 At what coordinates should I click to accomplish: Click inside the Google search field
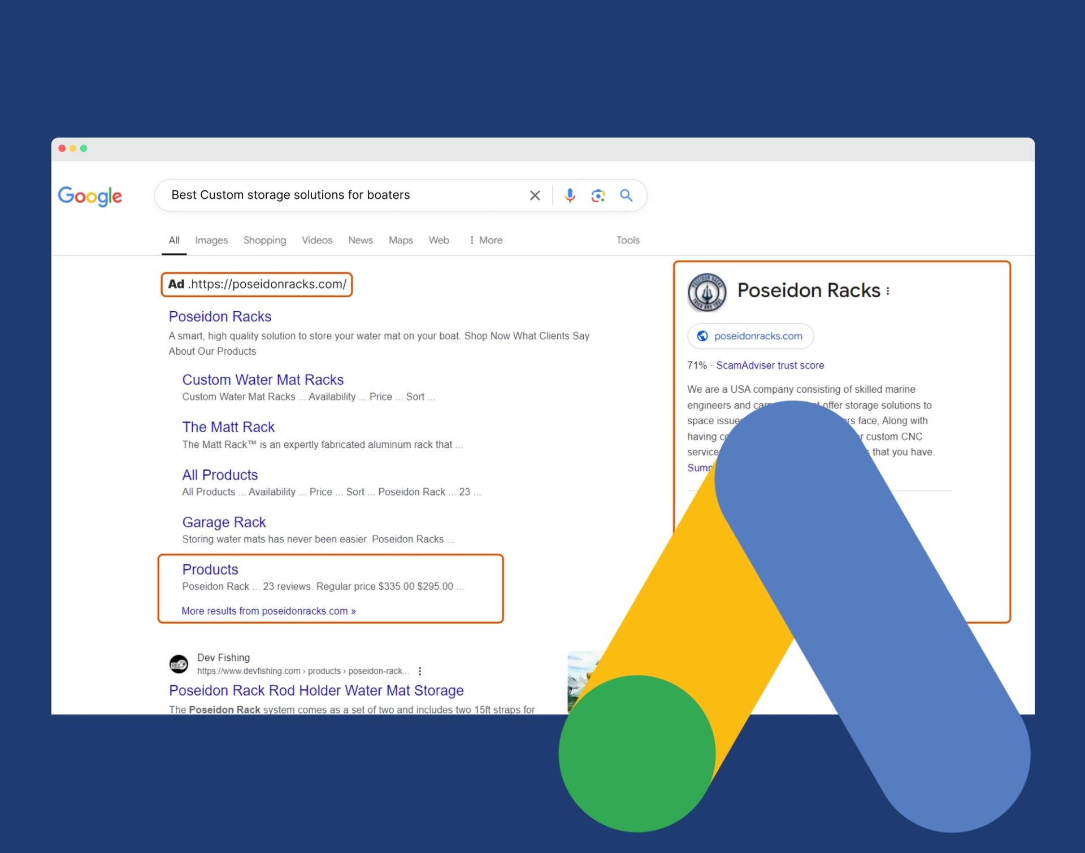click(339, 195)
